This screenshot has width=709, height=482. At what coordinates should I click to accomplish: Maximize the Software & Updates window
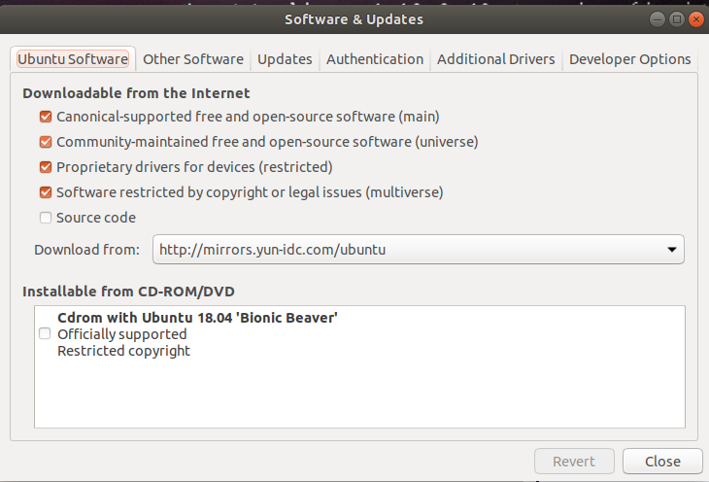[x=677, y=18]
